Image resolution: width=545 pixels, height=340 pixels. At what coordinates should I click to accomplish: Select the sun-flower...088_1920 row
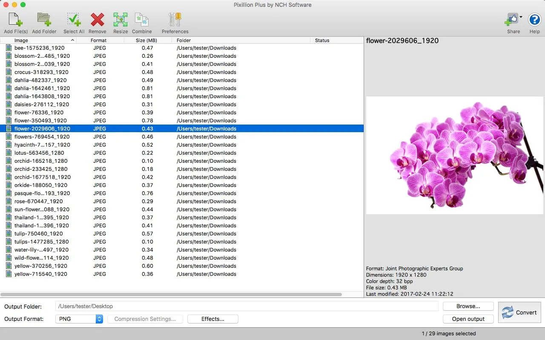click(182, 210)
